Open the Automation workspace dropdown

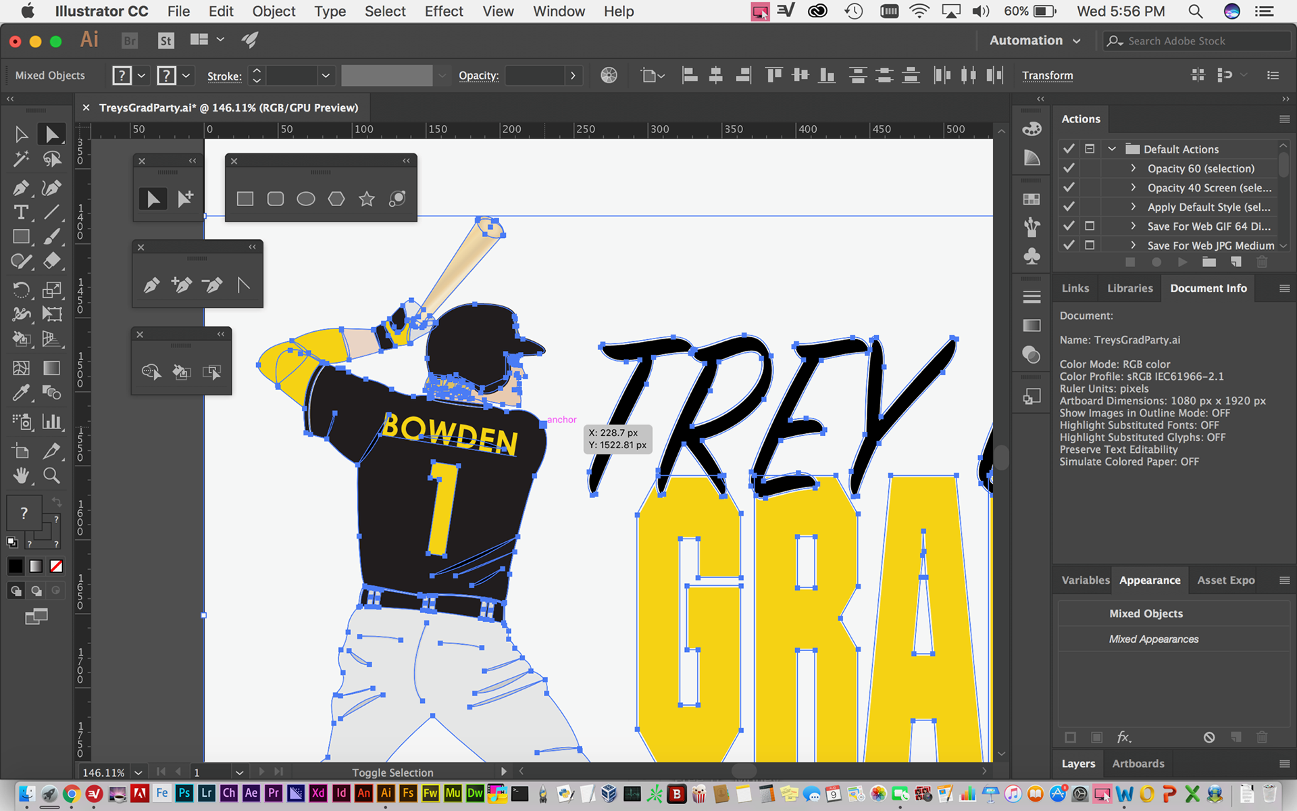pyautogui.click(x=1035, y=41)
